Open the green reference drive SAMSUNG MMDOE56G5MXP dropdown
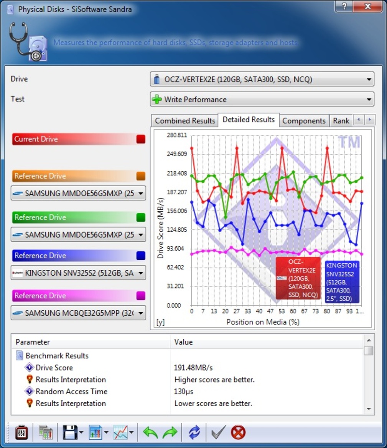 [x=78, y=235]
